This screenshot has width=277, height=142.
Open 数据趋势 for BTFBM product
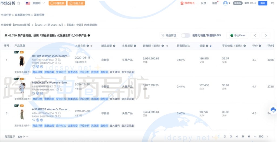pyautogui.click(x=49, y=72)
